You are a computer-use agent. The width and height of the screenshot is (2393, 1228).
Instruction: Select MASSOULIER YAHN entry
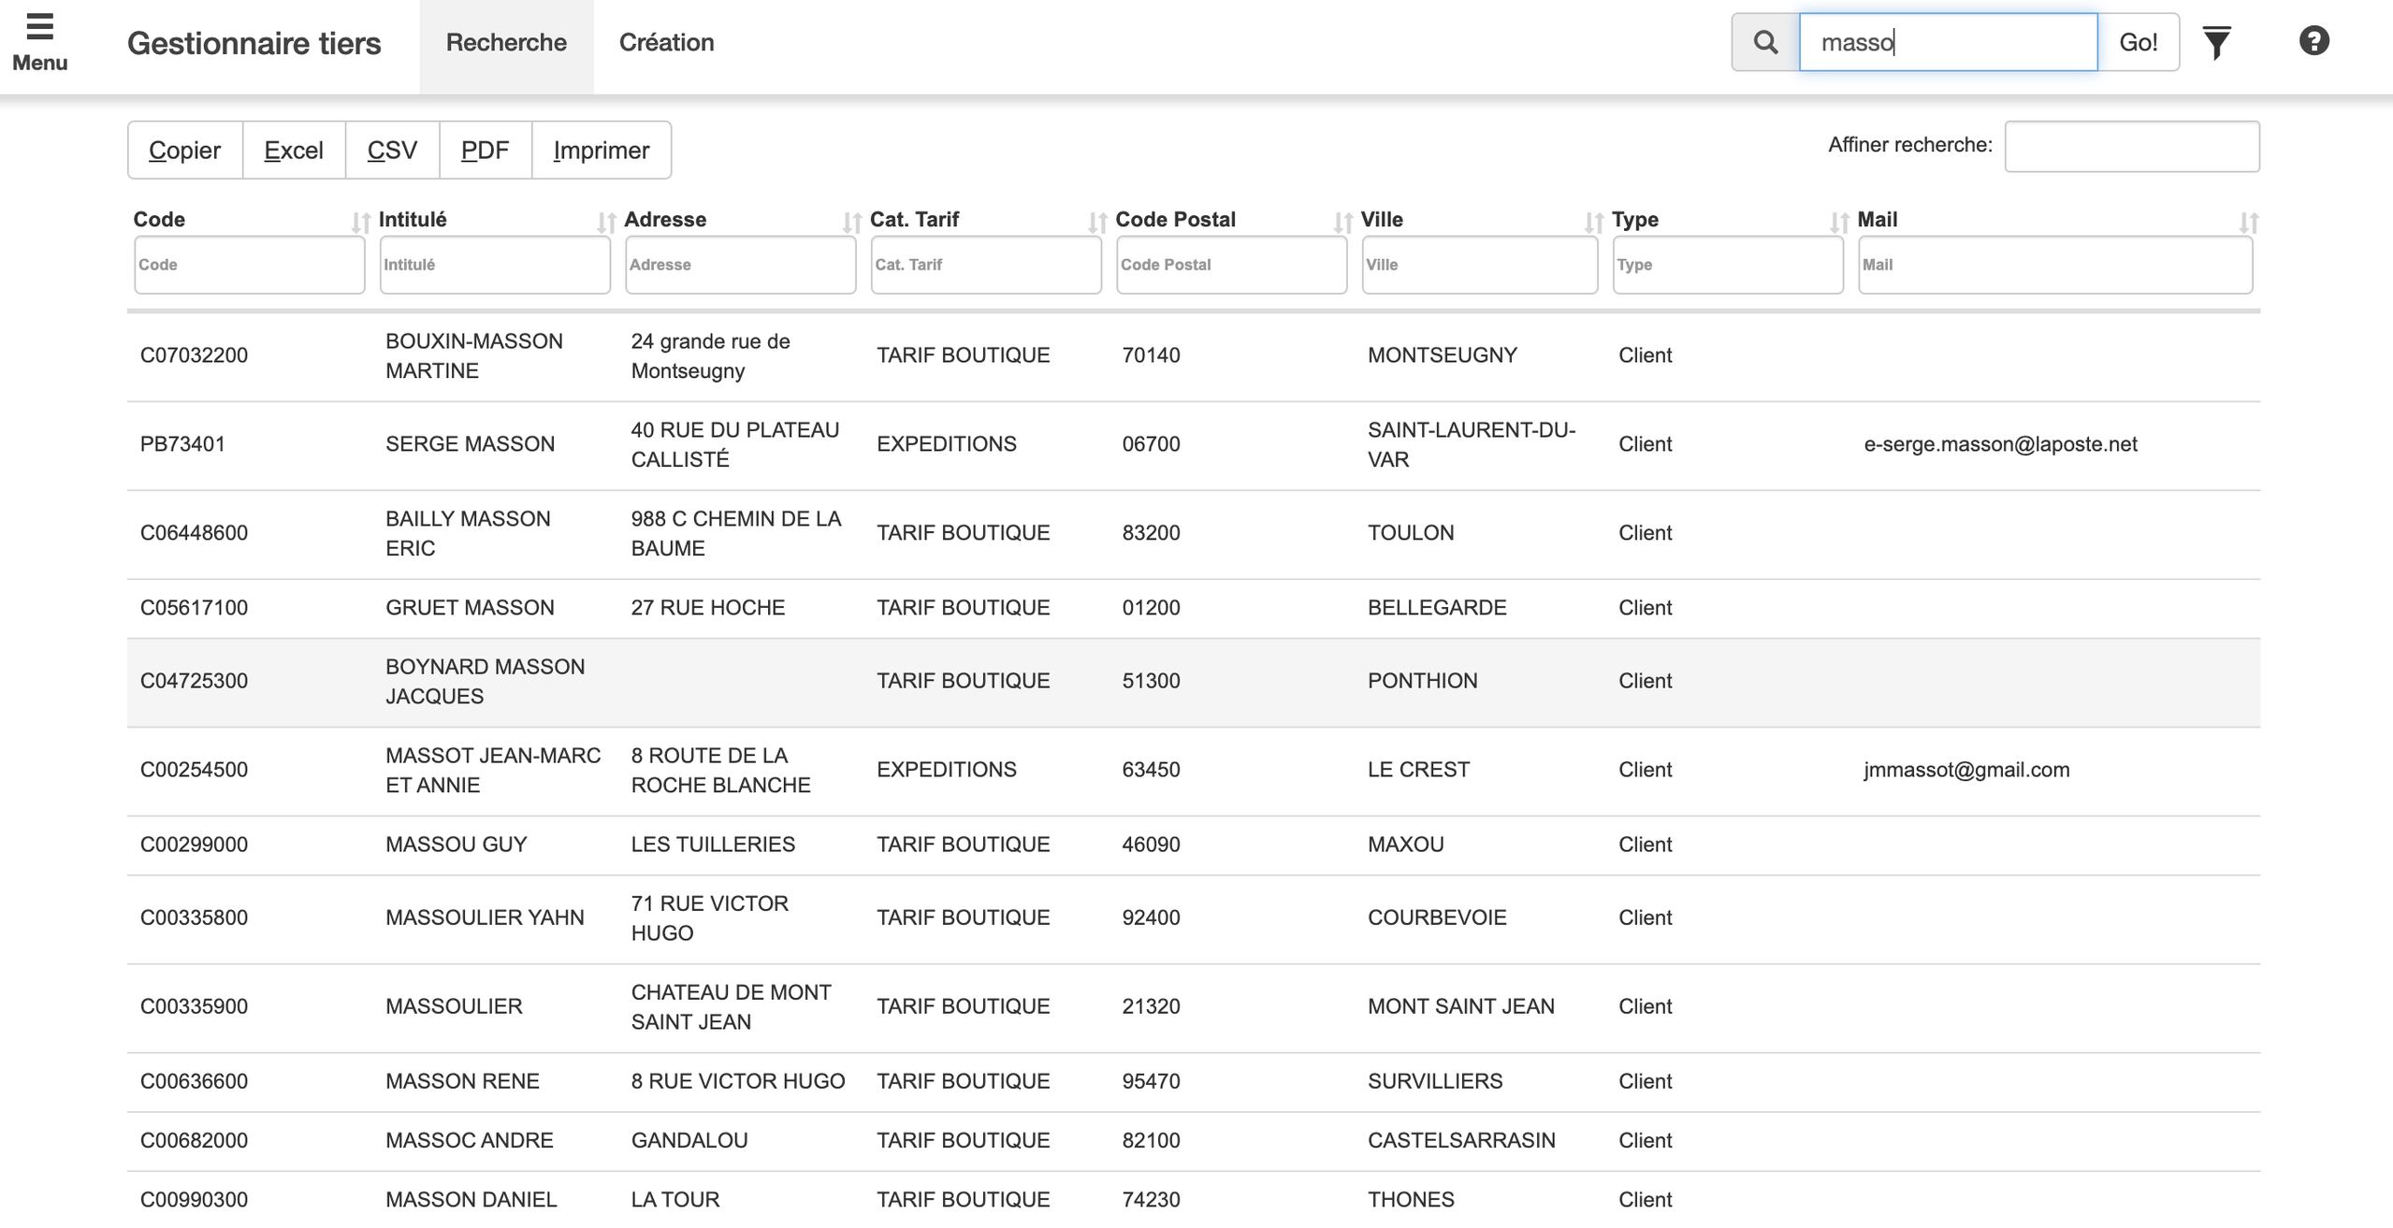point(485,917)
